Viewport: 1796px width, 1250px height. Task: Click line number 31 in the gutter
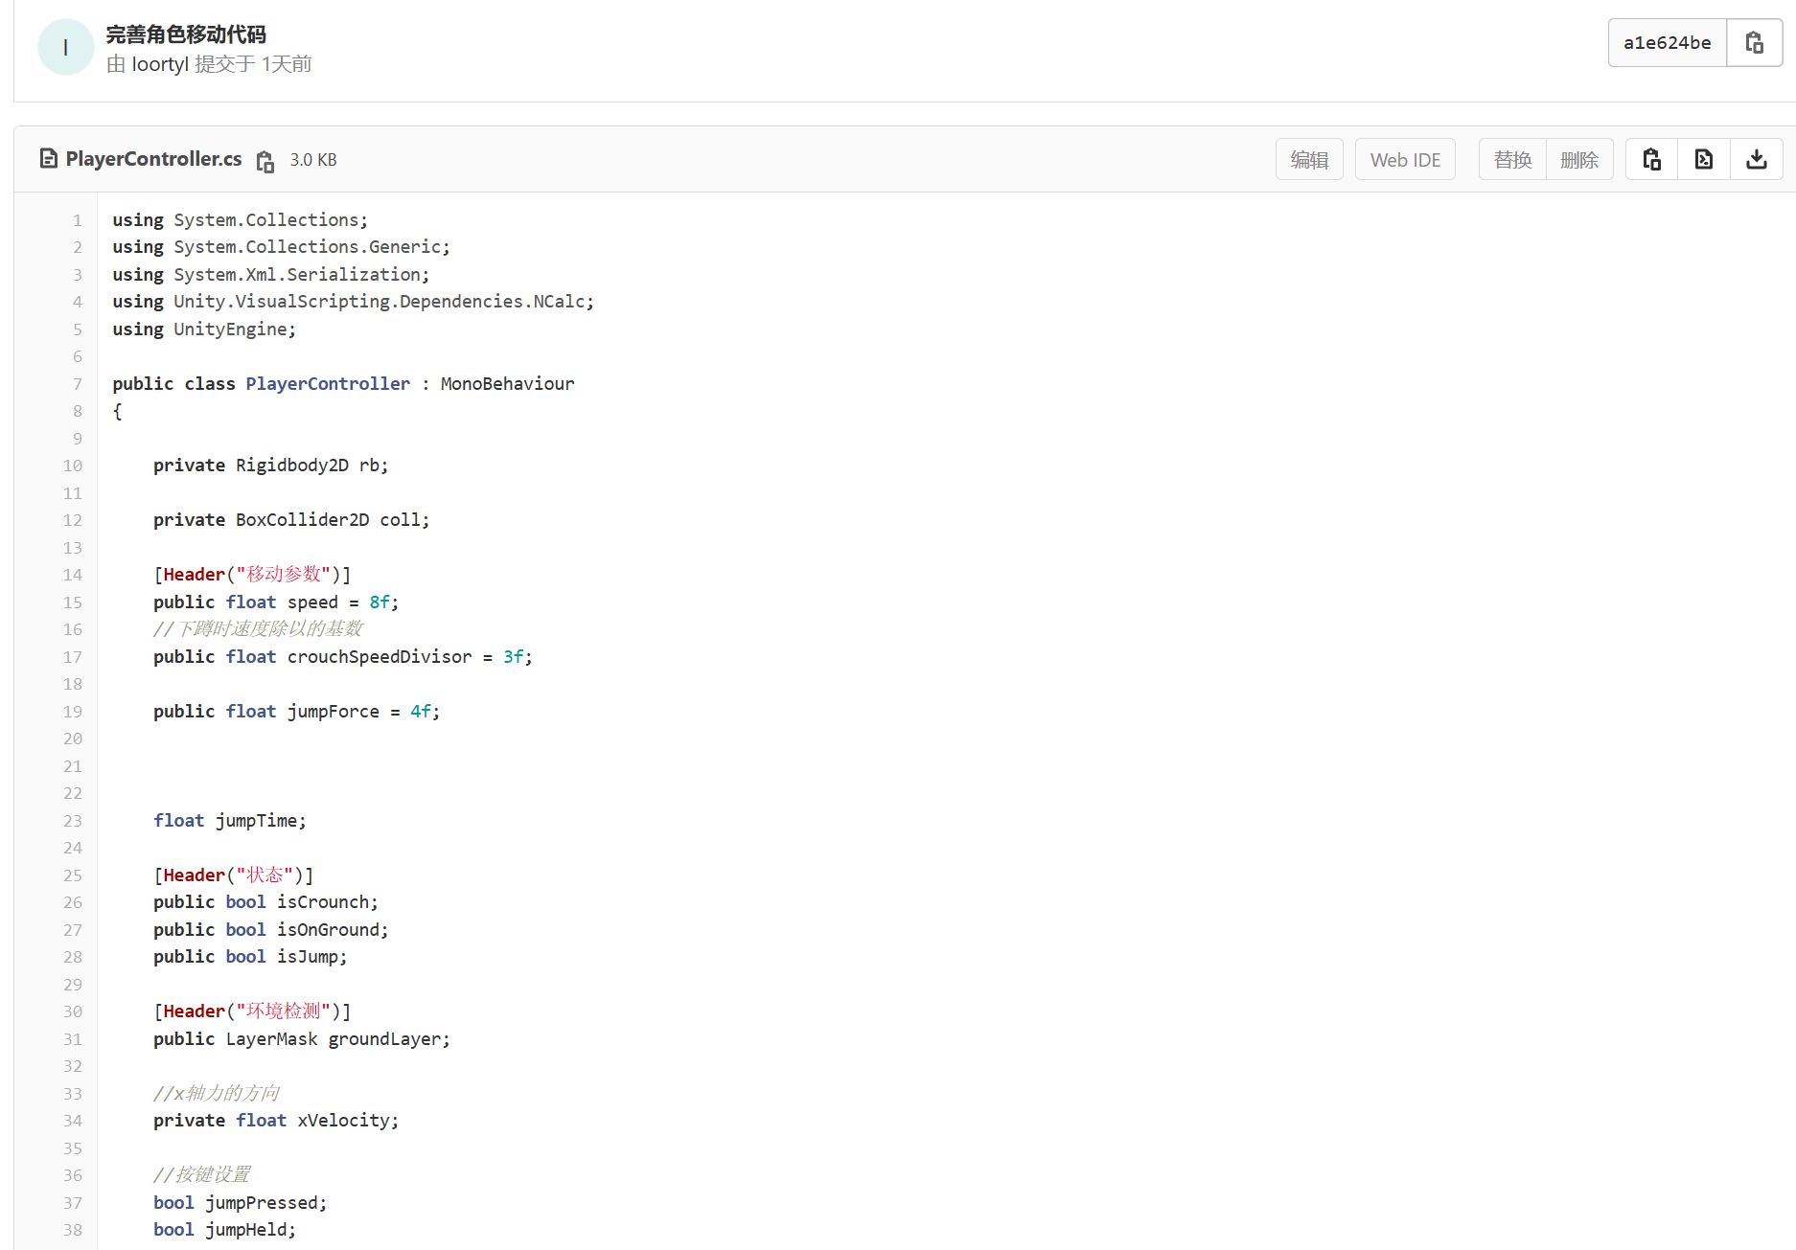73,1039
